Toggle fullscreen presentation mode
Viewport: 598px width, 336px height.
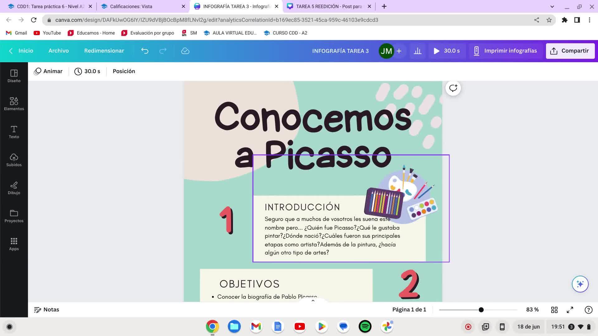[570, 310]
